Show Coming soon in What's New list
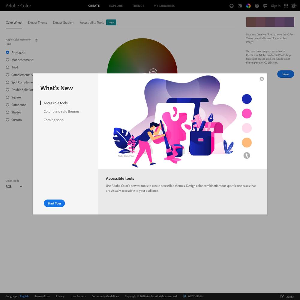300x300 pixels. click(x=54, y=120)
